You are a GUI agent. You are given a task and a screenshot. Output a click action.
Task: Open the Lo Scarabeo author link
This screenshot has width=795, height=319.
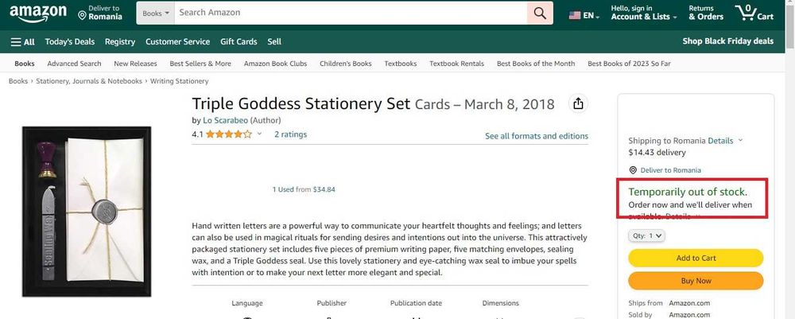pyautogui.click(x=226, y=120)
